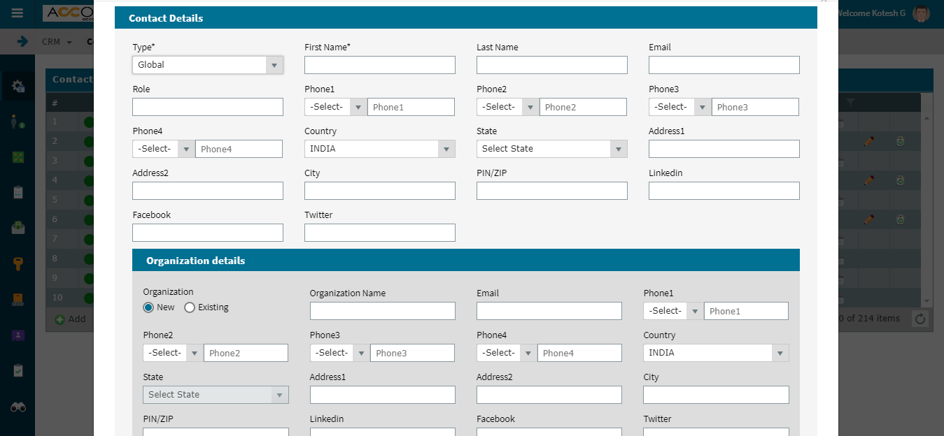Click the Organization Phone2 number field

point(246,353)
